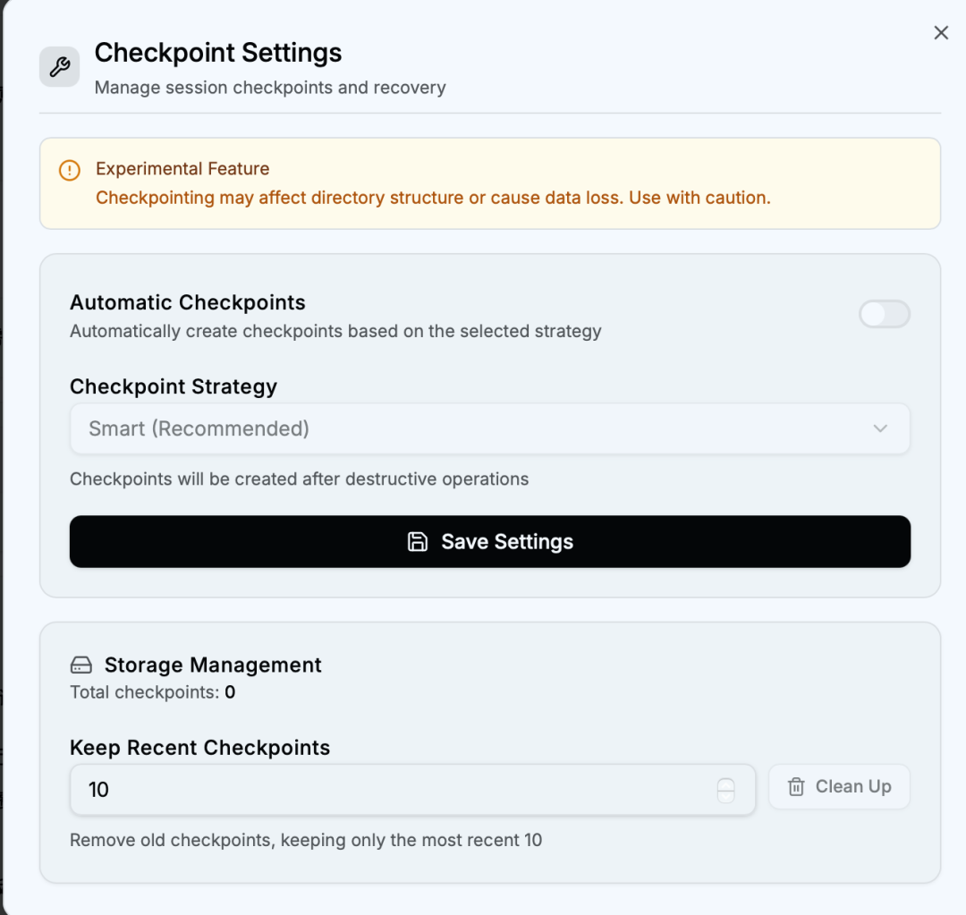
Task: Save the checkpoint settings
Action: tap(489, 541)
